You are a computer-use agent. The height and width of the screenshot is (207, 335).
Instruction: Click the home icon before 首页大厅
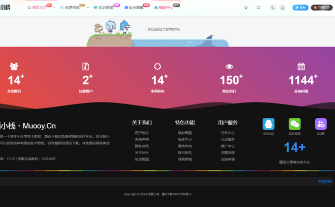coord(29,7)
